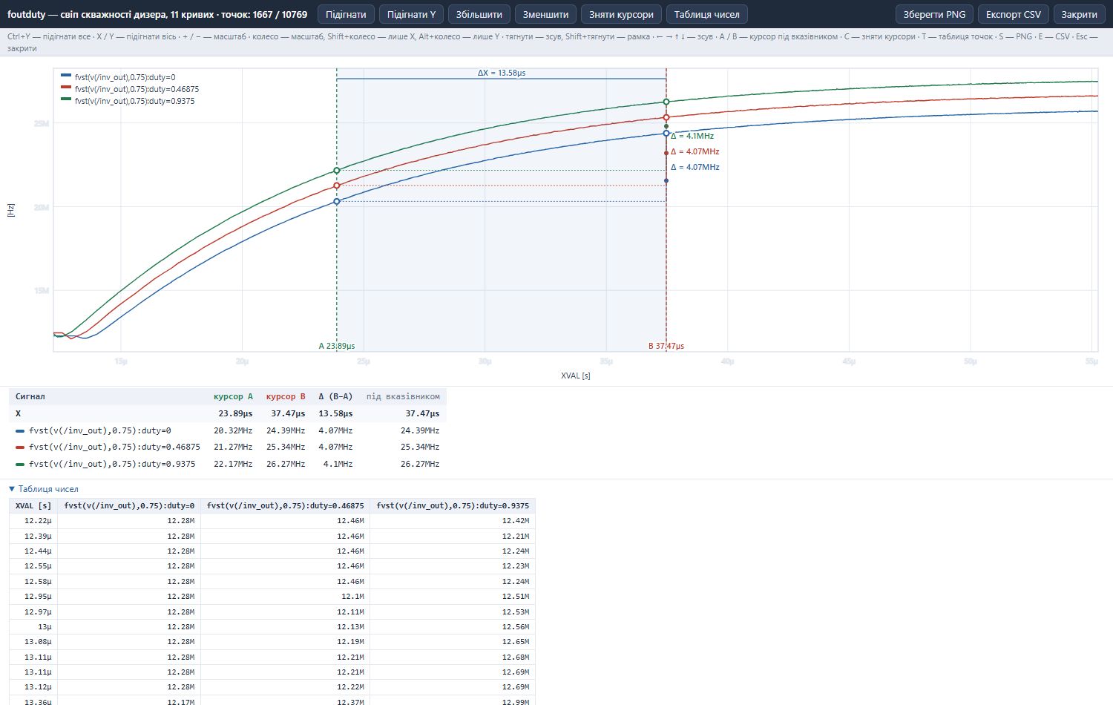
Task: Click the курсор A column header
Action: (x=233, y=396)
